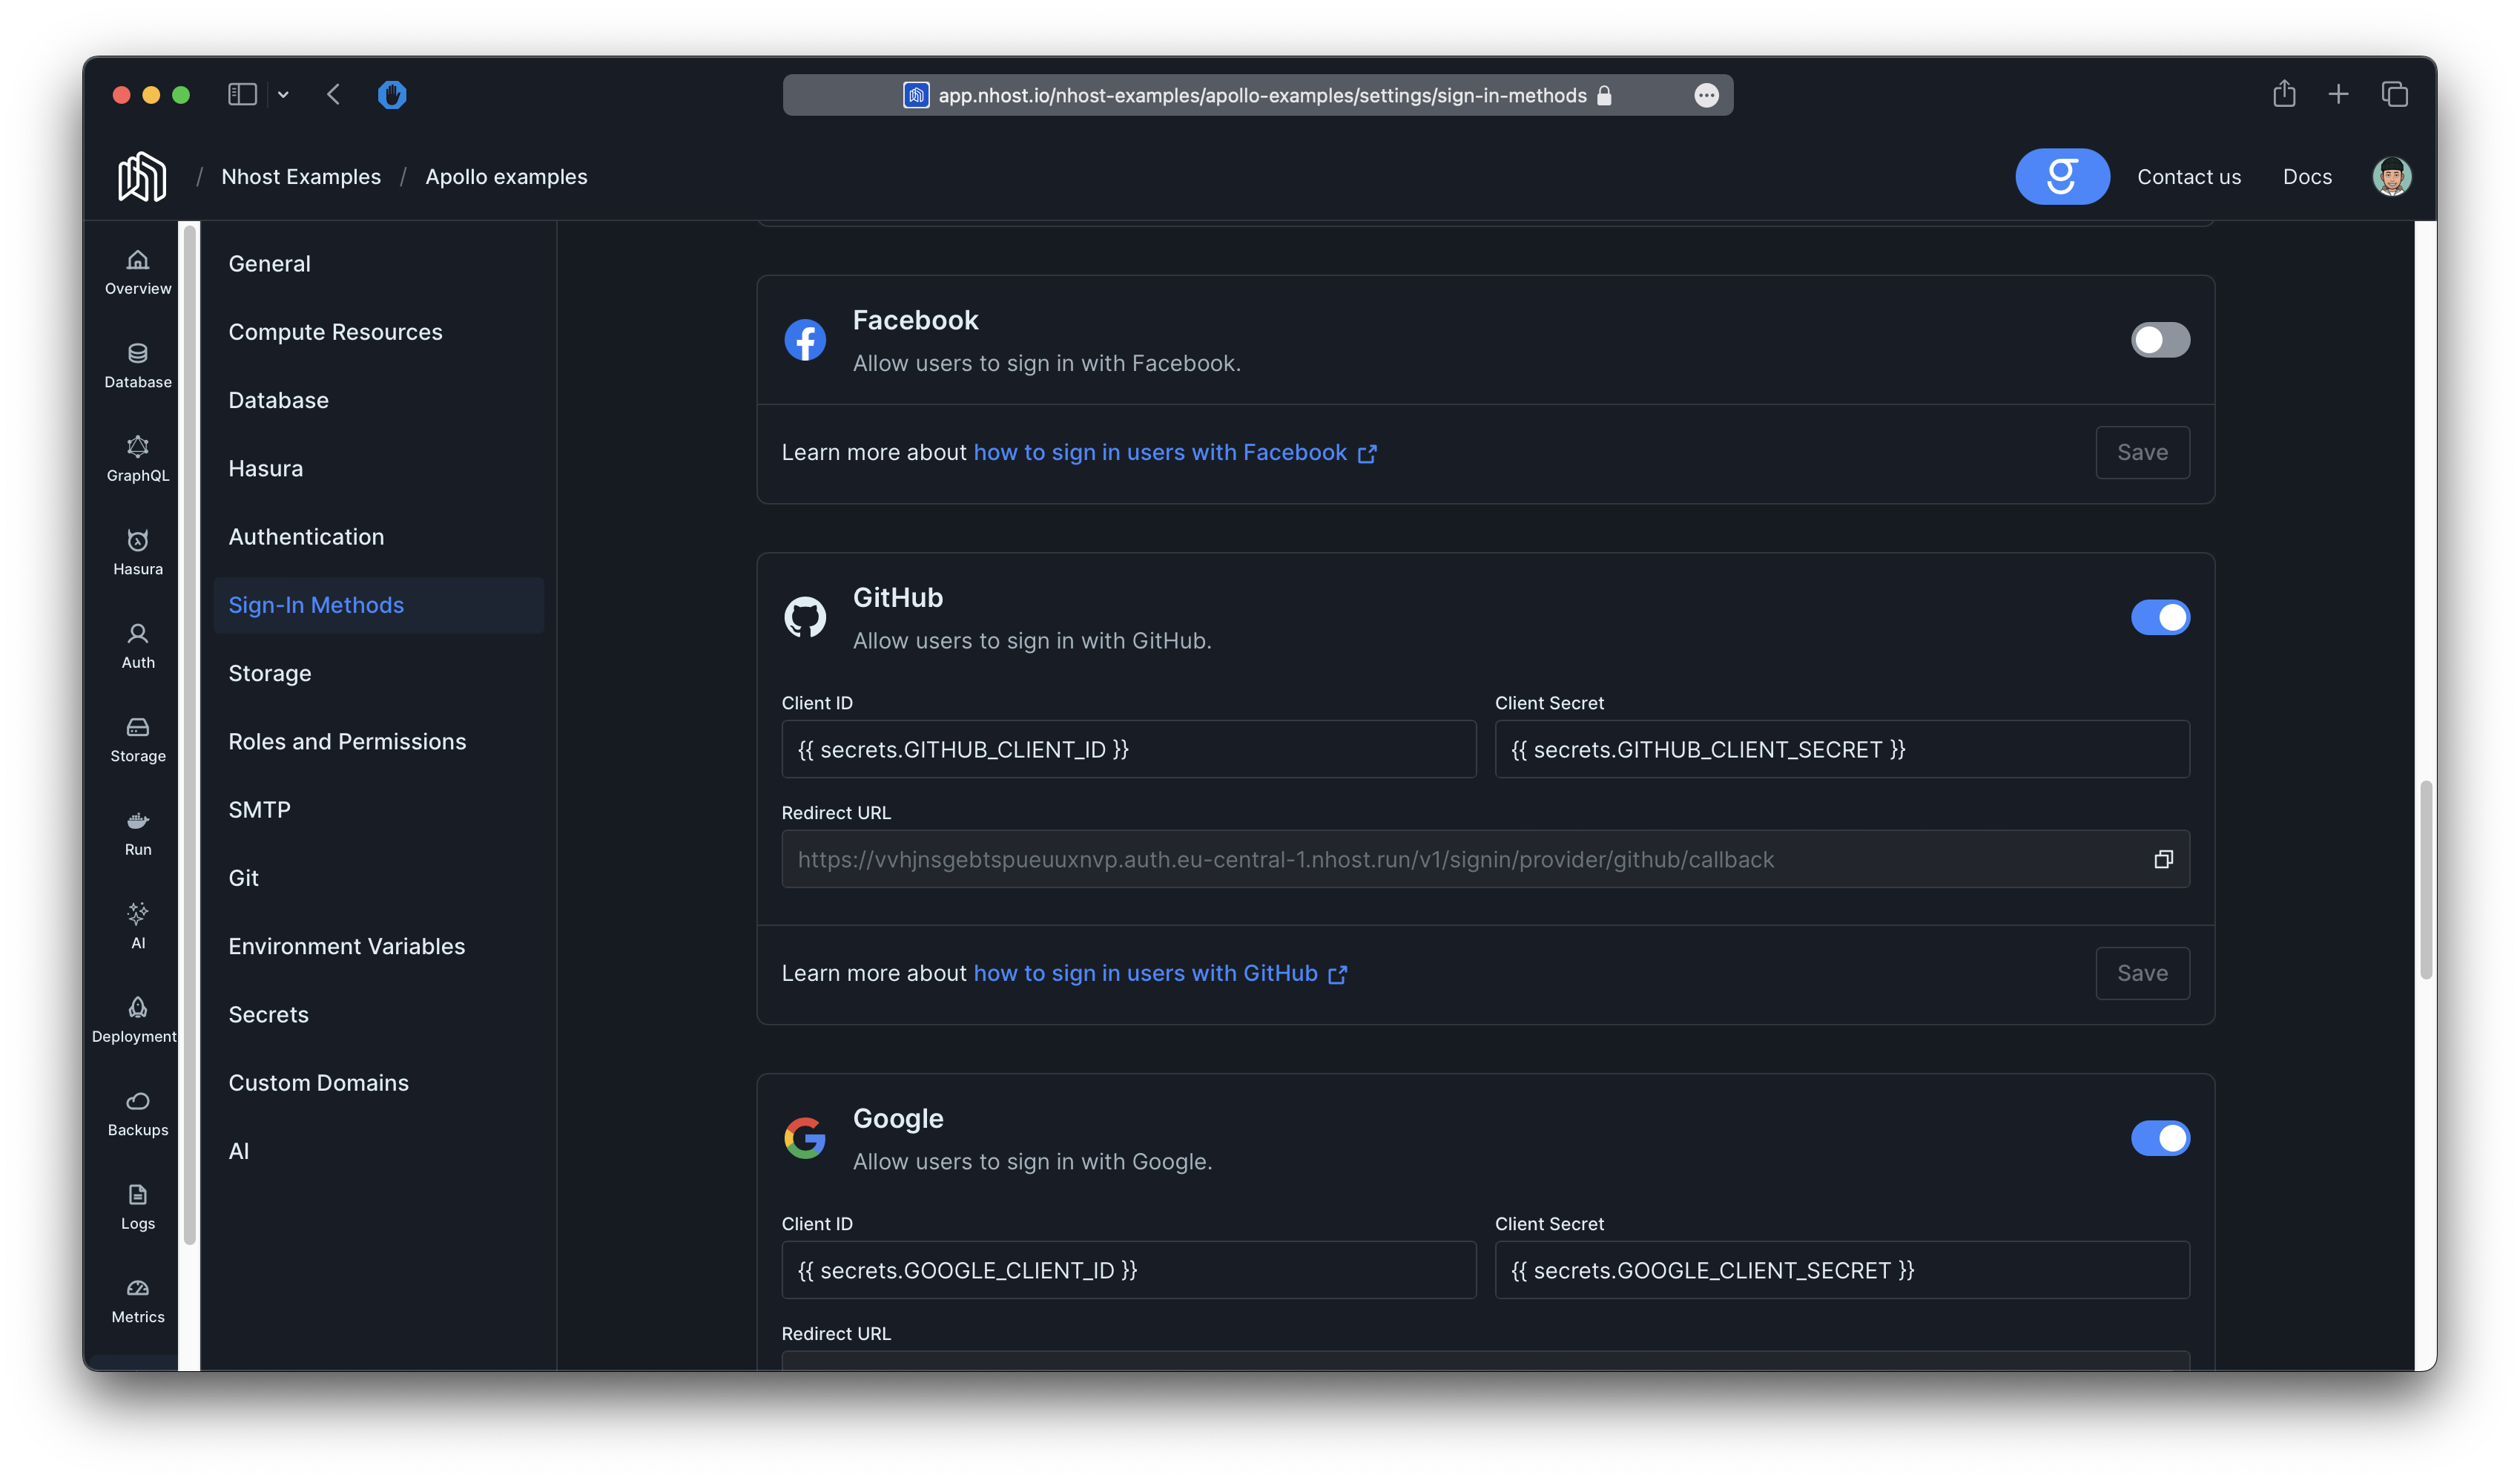Enable the Facebook sign-in toggle
The image size is (2520, 1481).
[2160, 341]
